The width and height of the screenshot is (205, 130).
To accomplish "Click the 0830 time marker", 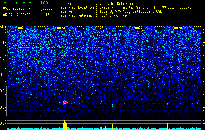I will click(x=198, y=28).
